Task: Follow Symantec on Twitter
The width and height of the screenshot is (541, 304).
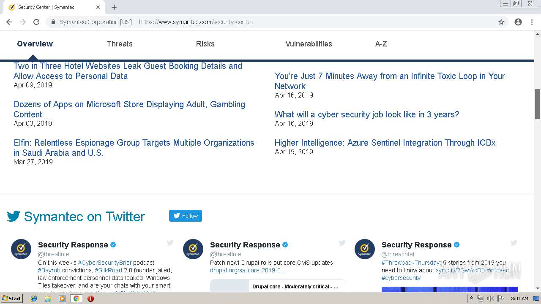Action: tap(186, 216)
